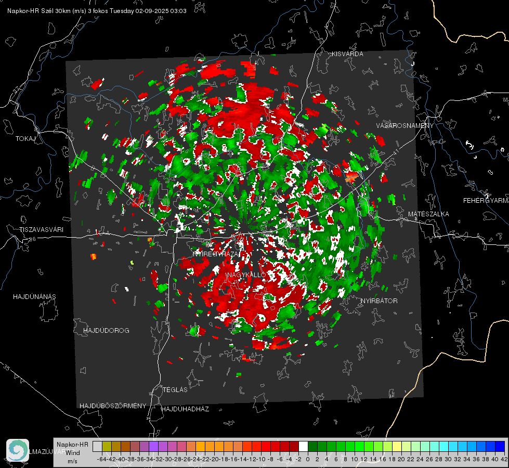Click the grey leftmost swatch in the wind legend
This screenshot has height=468, width=509.
point(97,447)
